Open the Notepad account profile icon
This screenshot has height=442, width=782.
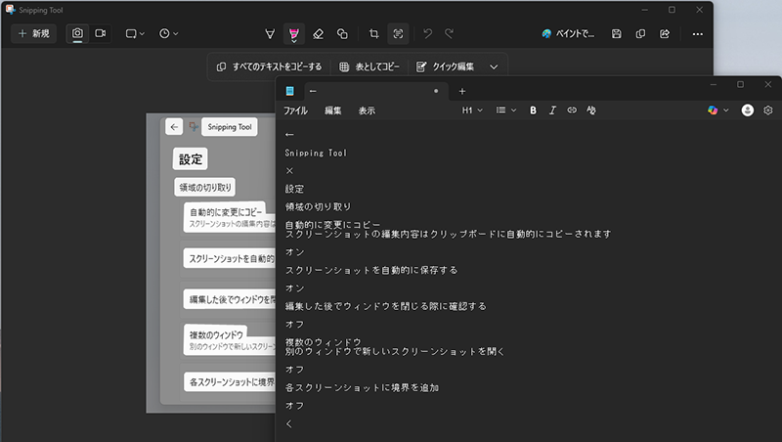coord(747,110)
